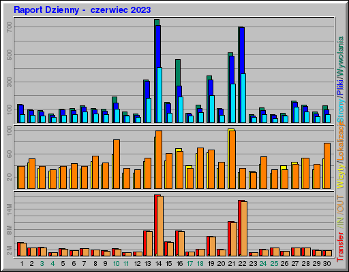This screenshot has height=272, width=349.
Task: Pick day label '23' on the x-axis
Action: 253,264
